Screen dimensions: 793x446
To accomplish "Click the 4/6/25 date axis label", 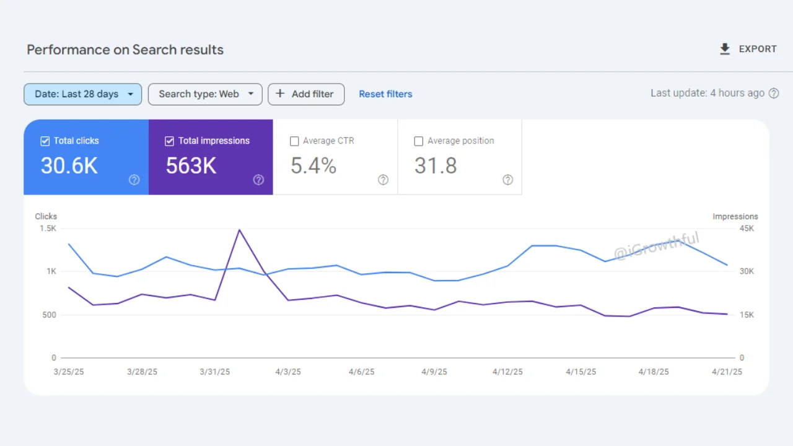I will click(x=361, y=372).
